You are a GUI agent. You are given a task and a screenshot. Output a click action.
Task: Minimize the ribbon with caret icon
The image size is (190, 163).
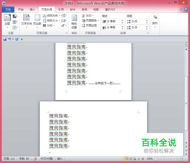point(181,10)
